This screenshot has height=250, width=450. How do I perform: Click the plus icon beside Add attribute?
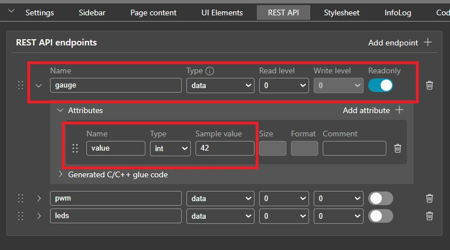click(x=399, y=110)
